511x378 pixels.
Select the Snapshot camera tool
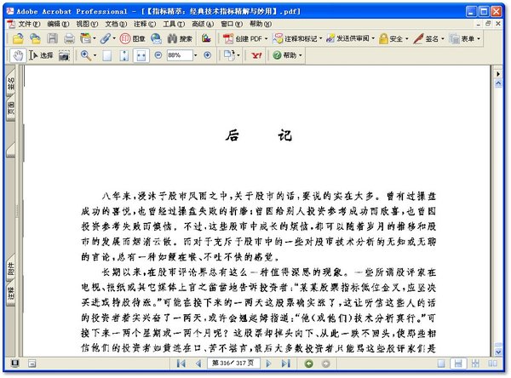[64, 55]
